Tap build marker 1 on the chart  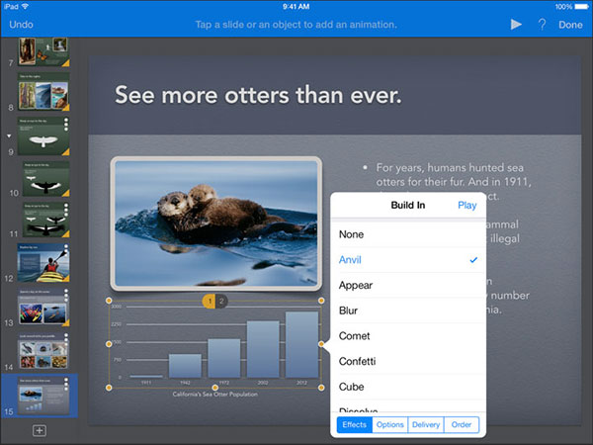210,302
